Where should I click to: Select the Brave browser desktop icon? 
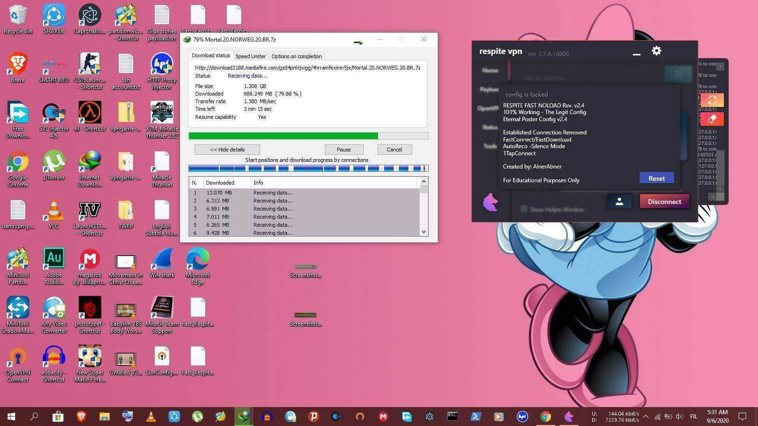click(18, 68)
